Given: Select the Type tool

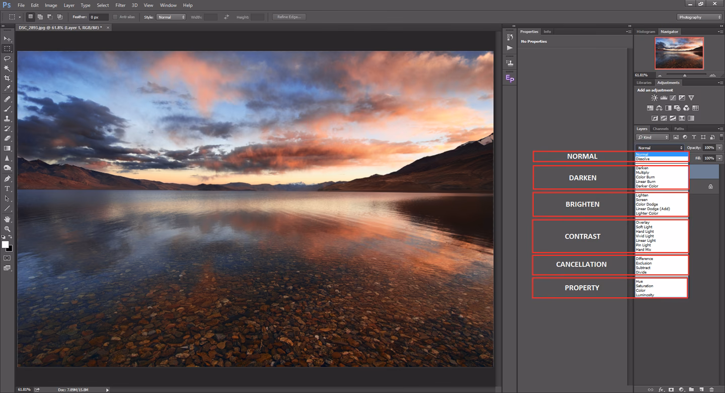Looking at the screenshot, I should 8,188.
